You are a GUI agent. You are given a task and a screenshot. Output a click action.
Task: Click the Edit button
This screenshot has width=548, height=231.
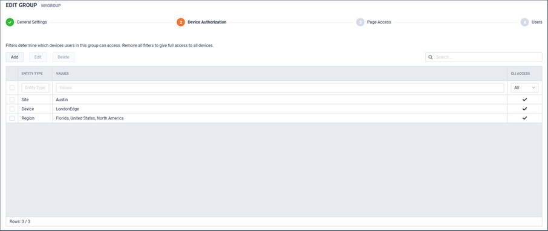tap(38, 57)
